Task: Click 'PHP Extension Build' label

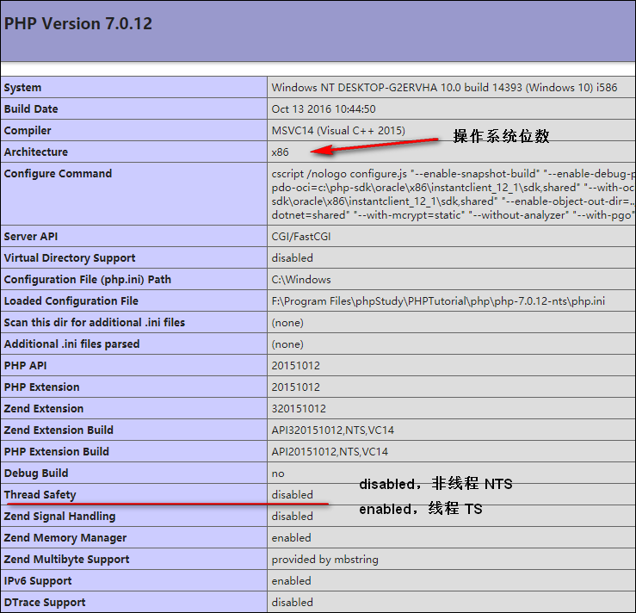Action: 57,451
